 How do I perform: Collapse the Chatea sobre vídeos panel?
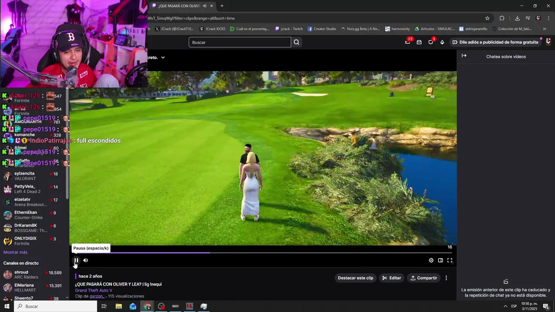coord(464,56)
